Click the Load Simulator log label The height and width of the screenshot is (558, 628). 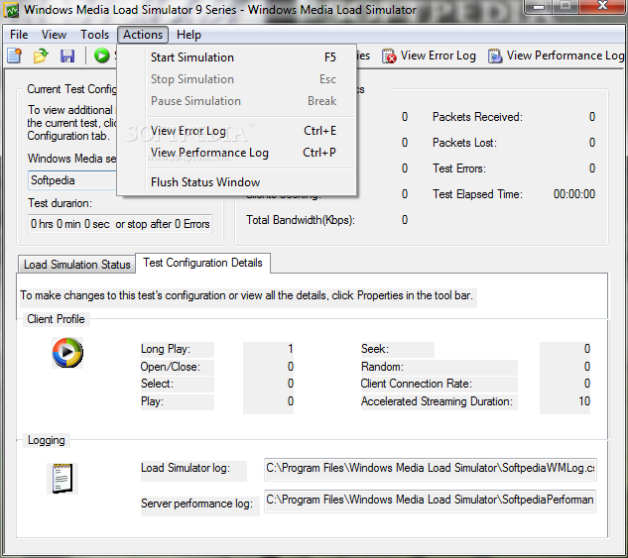tap(186, 468)
